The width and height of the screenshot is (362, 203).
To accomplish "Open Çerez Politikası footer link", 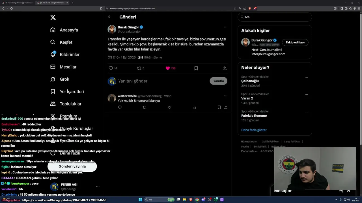I will coord(292,142).
